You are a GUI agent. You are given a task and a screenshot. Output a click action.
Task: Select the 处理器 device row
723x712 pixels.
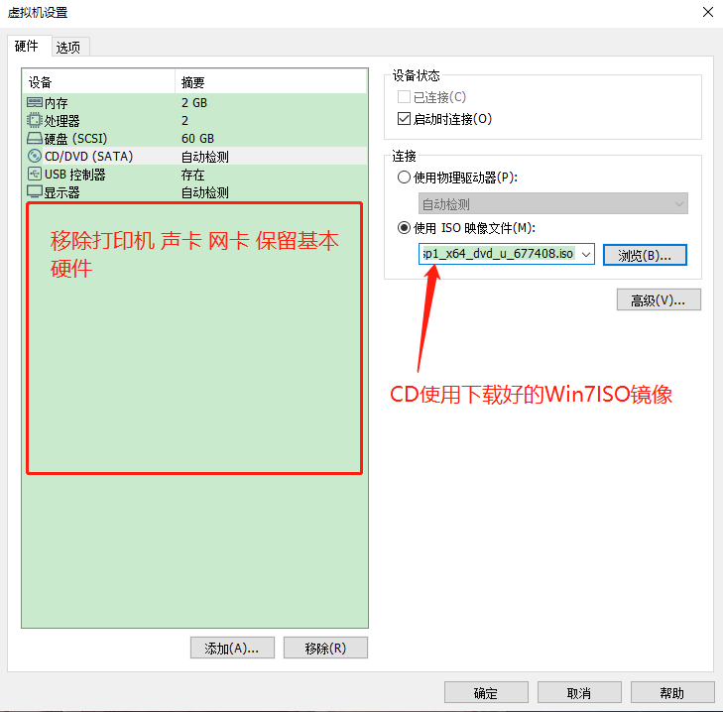click(x=195, y=120)
